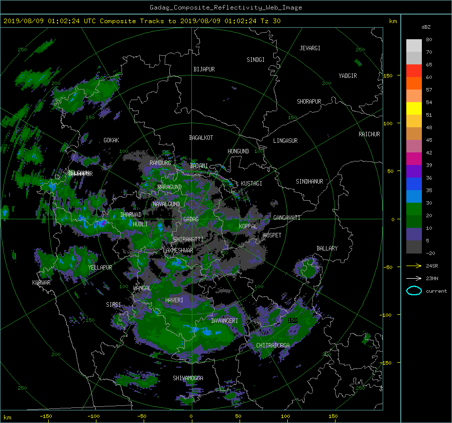Click the 'current' legend label
This screenshot has width=452, height=423.
pos(436,291)
